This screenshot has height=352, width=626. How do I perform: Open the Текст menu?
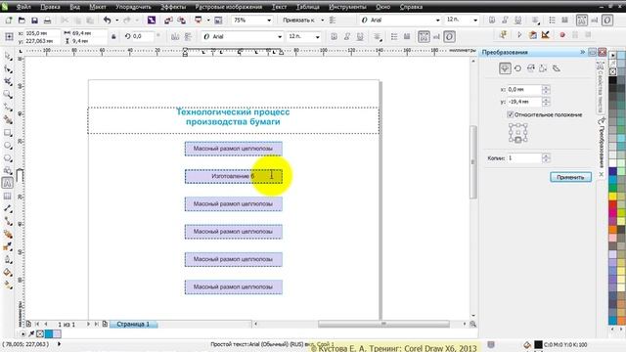pos(279,7)
